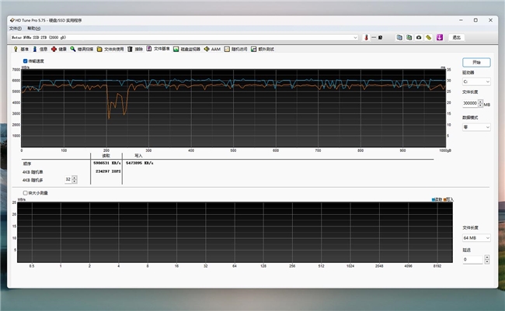Minimize the HD Tune Pro window

461,20
